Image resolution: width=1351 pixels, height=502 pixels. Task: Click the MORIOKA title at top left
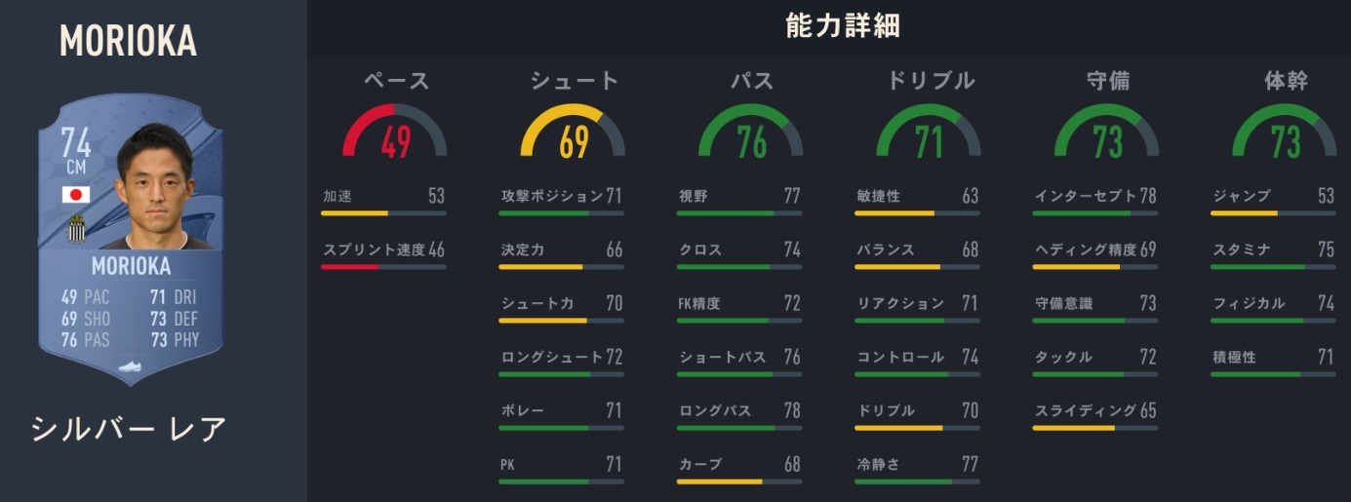tap(128, 41)
